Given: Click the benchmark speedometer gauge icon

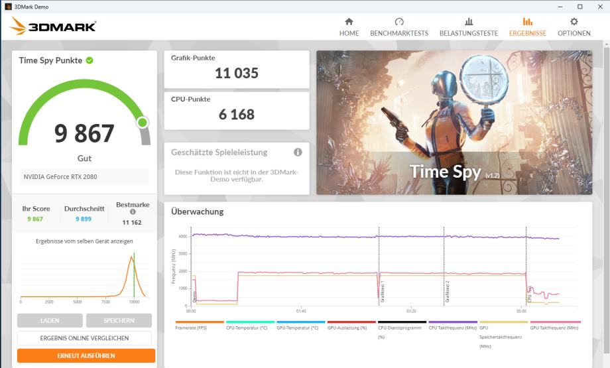Looking at the screenshot, I should (399, 21).
